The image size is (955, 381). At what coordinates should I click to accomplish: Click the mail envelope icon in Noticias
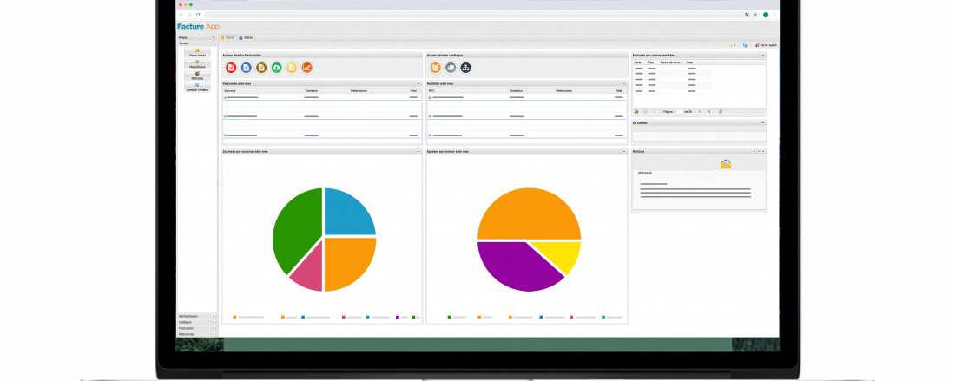click(x=726, y=162)
